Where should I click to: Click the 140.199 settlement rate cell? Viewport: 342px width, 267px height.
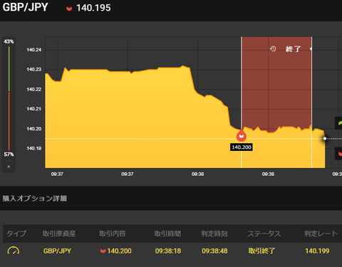(317, 251)
